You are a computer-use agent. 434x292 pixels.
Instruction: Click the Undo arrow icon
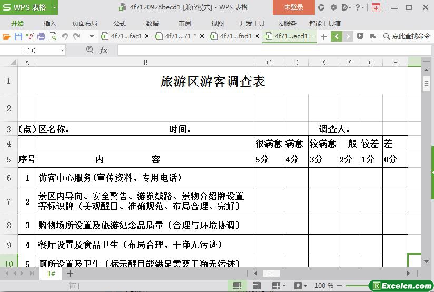click(65, 36)
